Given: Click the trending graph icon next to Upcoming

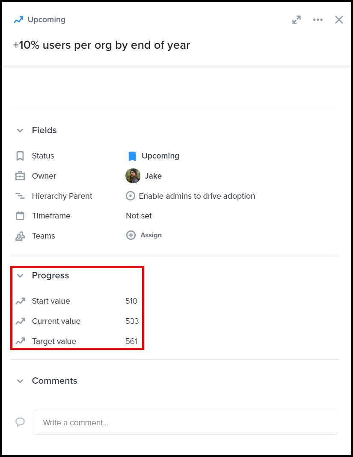Looking at the screenshot, I should 18,20.
